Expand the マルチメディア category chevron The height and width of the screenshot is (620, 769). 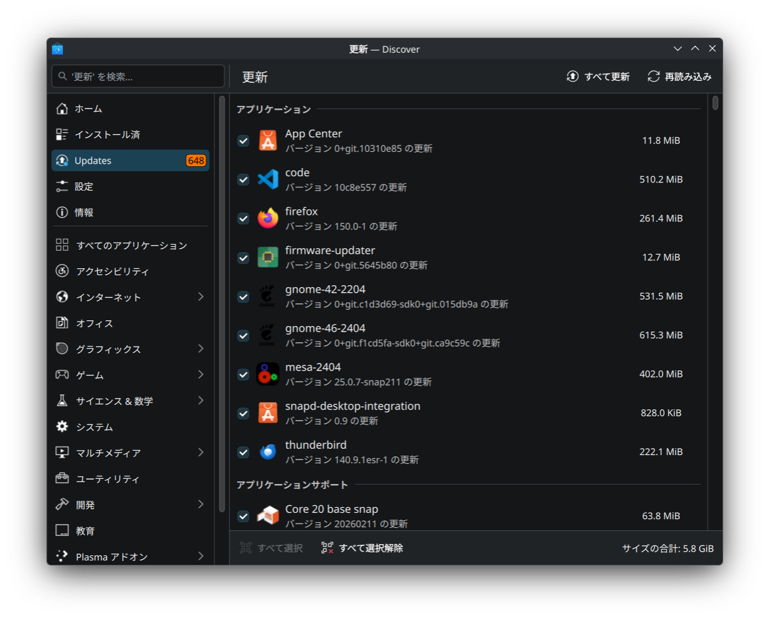pos(201,452)
